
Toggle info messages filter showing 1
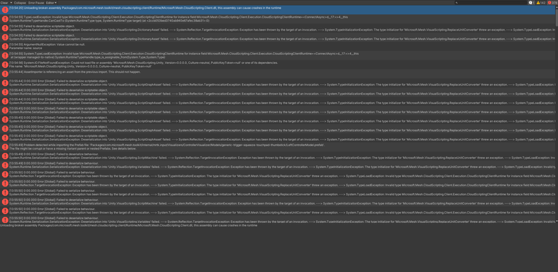(x=531, y=3)
